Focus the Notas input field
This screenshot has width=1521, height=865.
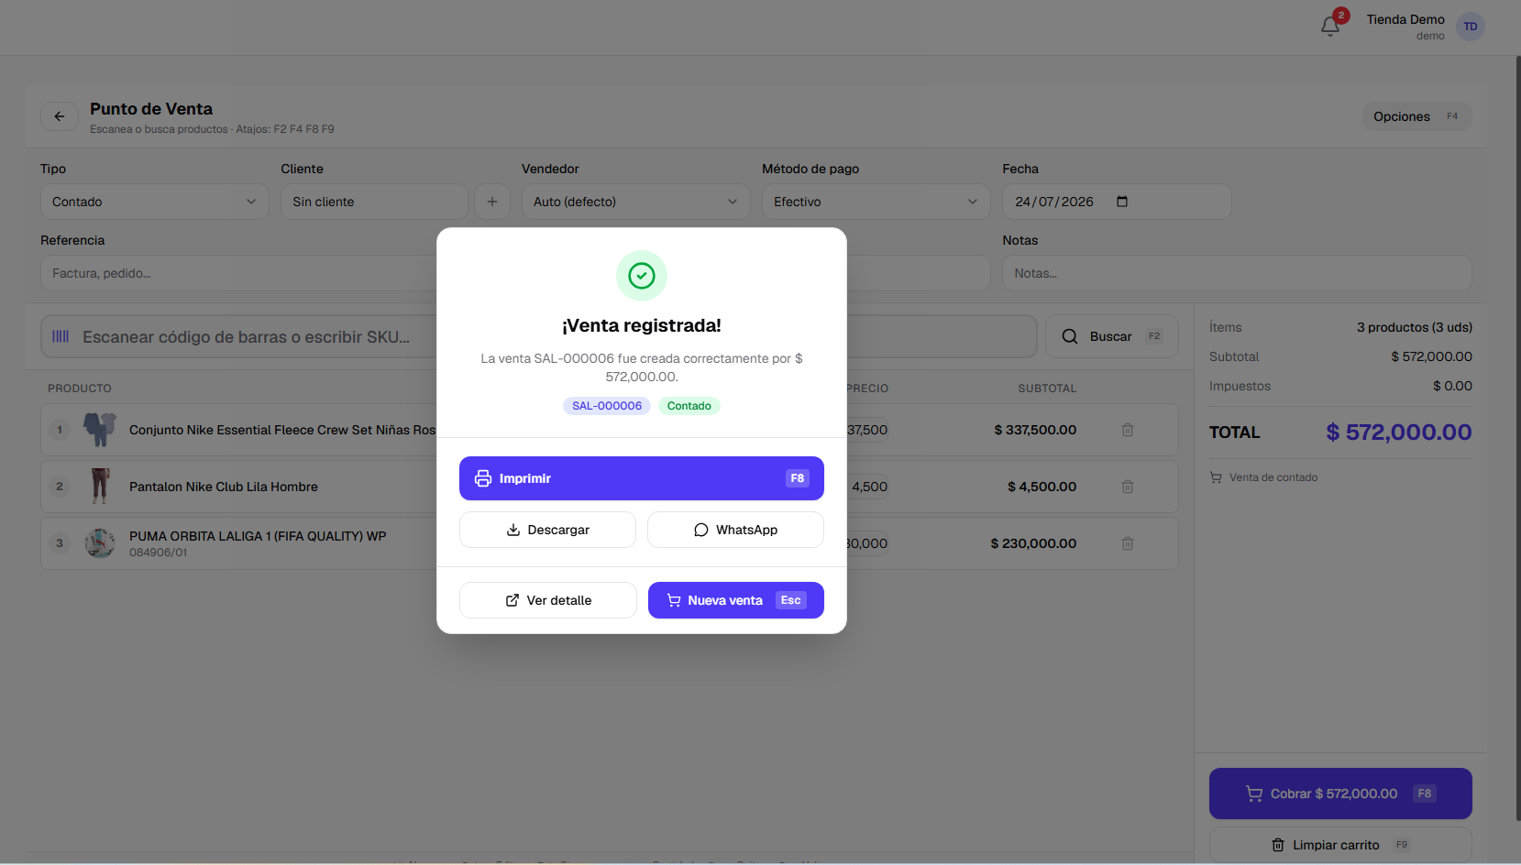coord(1237,273)
